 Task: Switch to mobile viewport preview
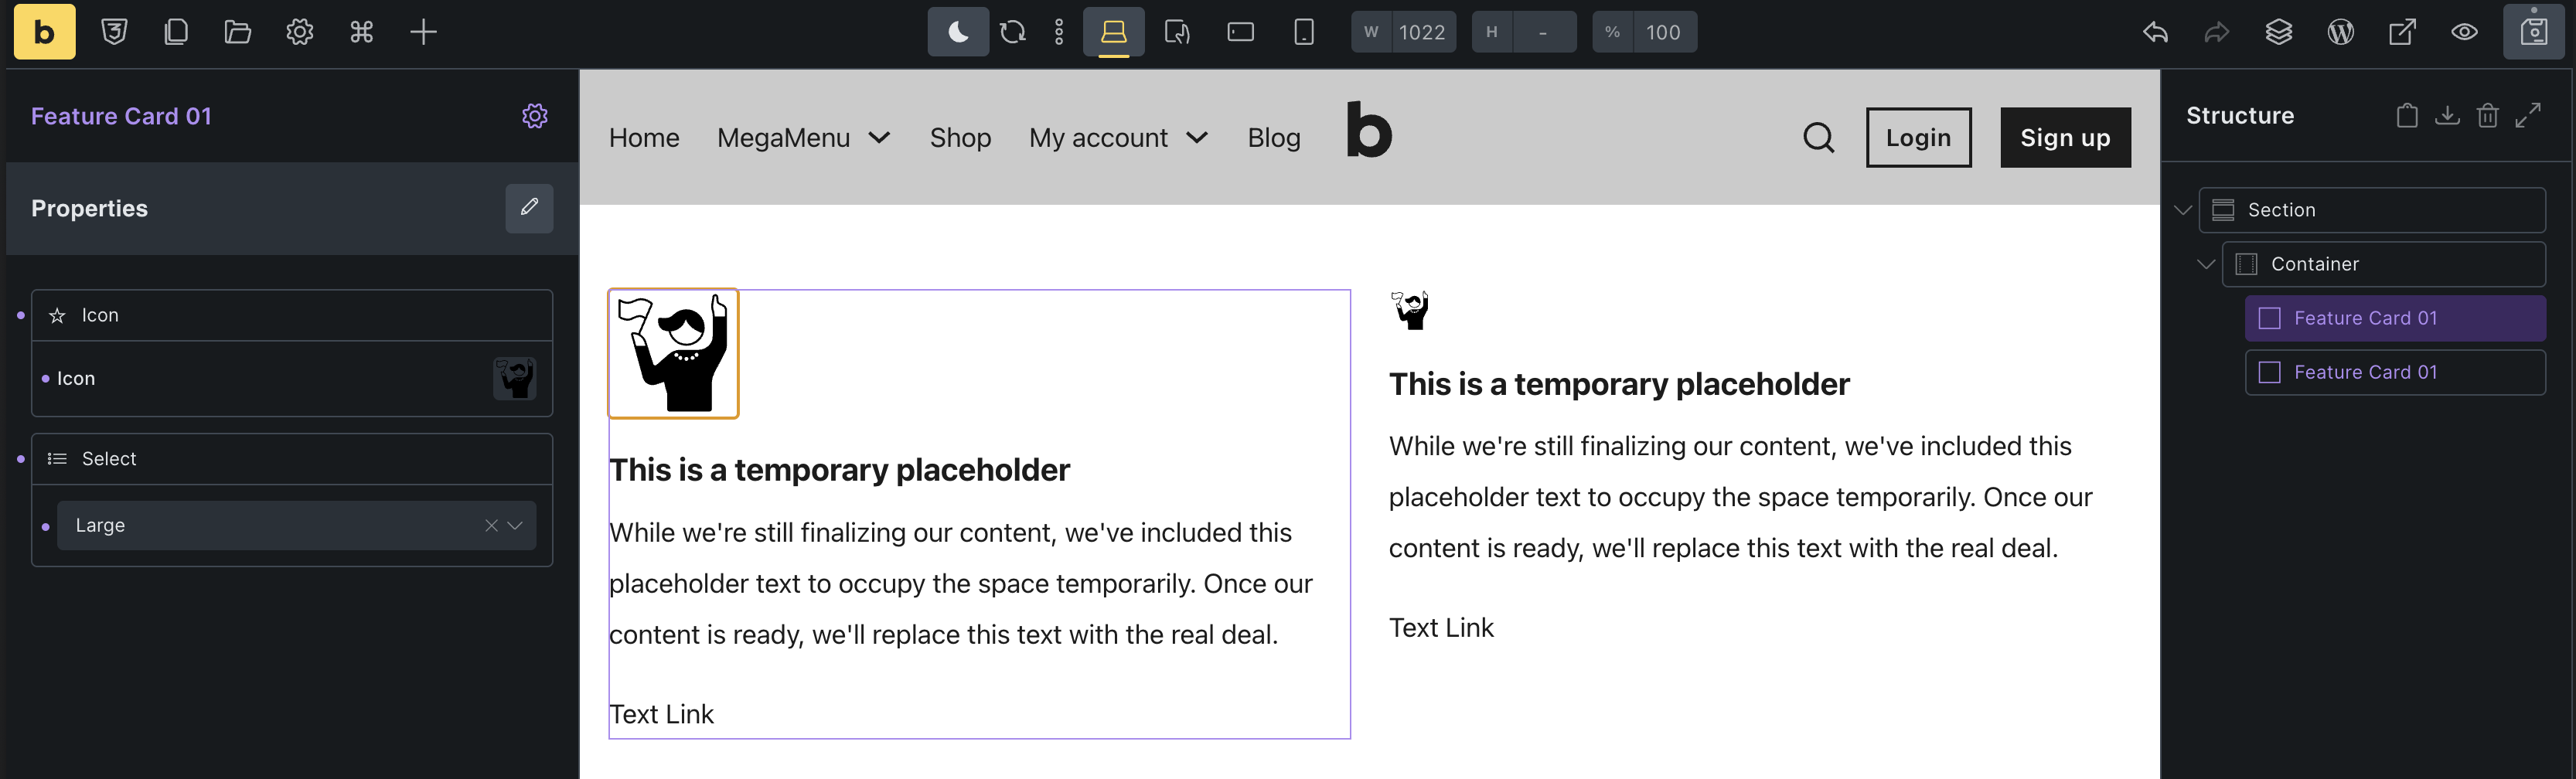(x=1304, y=31)
